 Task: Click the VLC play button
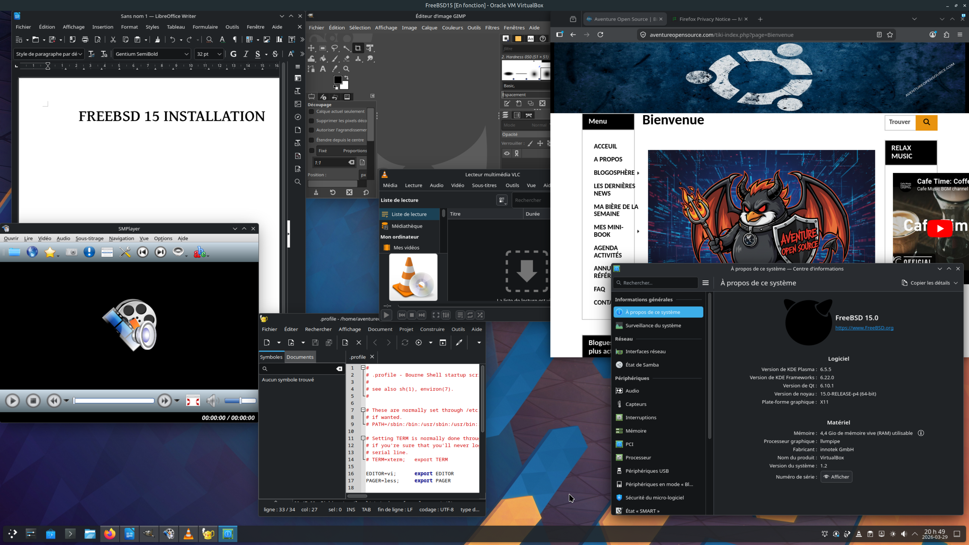tap(386, 315)
